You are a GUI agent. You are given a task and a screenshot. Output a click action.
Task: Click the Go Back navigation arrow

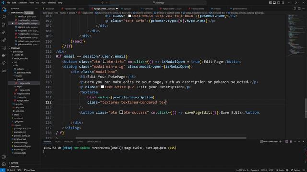click(x=102, y=3)
